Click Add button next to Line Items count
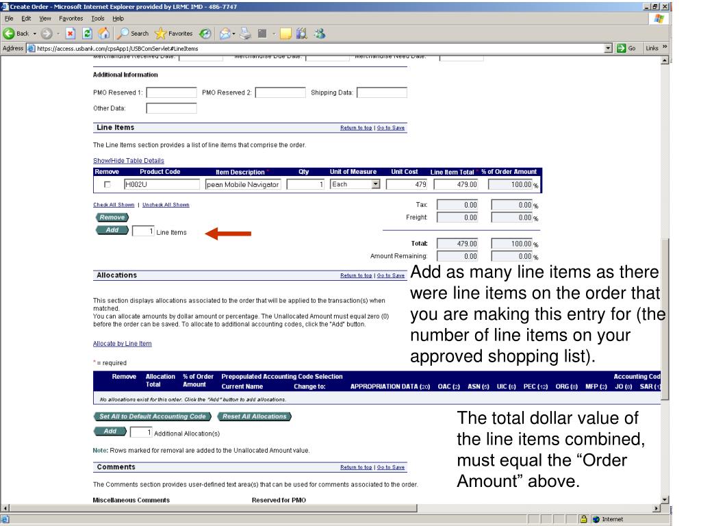Screen dimensions: 701x526 click(x=112, y=230)
